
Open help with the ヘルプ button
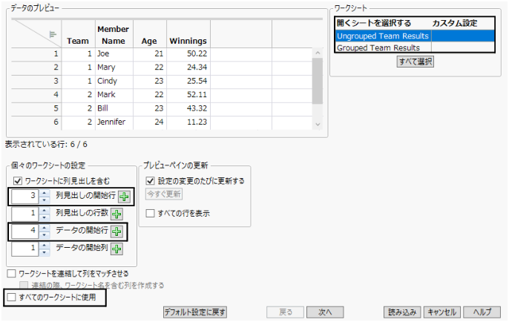pyautogui.click(x=482, y=312)
